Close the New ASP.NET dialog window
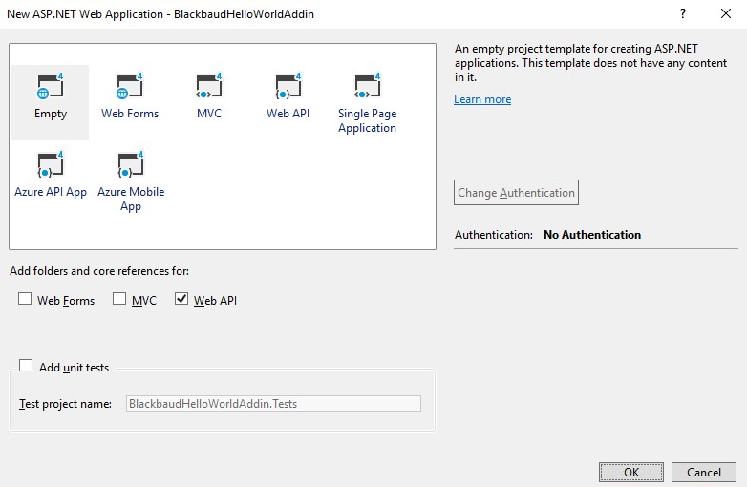Screen dimensions: 747x487 pyautogui.click(x=725, y=14)
